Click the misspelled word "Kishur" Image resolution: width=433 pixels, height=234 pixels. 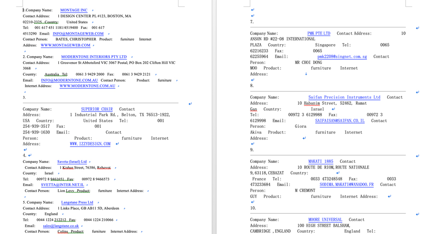tap(68, 168)
